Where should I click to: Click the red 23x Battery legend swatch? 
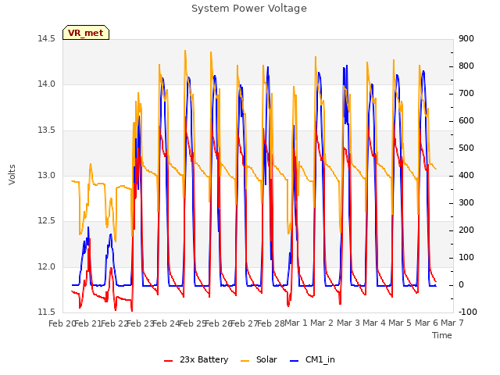point(168,361)
